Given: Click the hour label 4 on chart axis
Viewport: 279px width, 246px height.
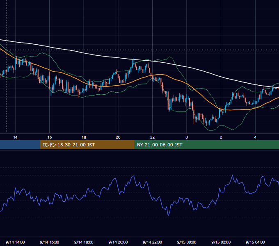Looking at the screenshot, I should [x=255, y=137].
